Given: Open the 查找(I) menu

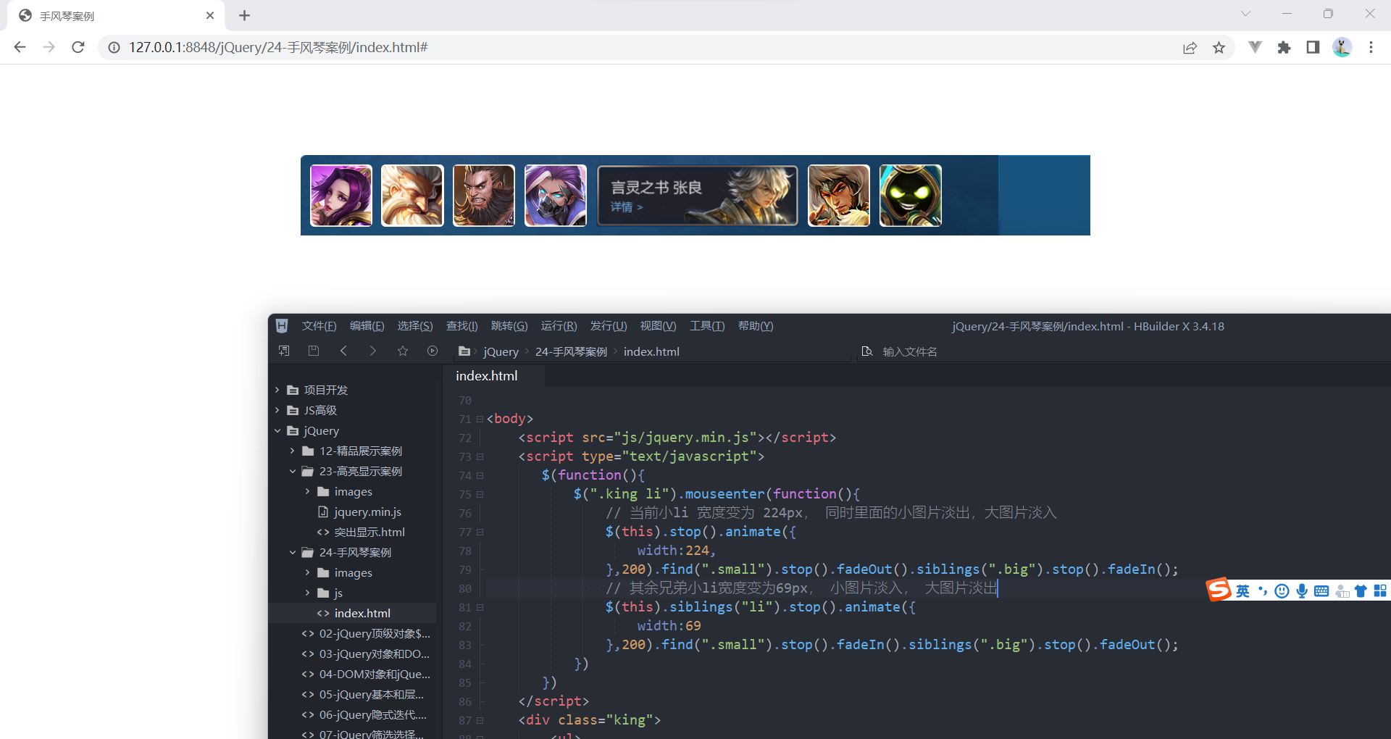Looking at the screenshot, I should (x=461, y=326).
